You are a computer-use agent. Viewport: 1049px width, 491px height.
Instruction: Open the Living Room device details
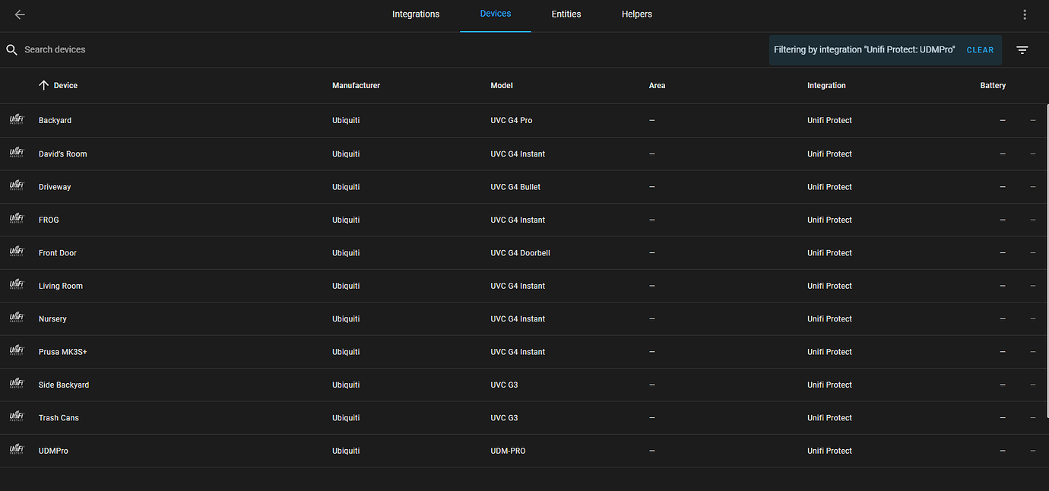[x=60, y=285]
